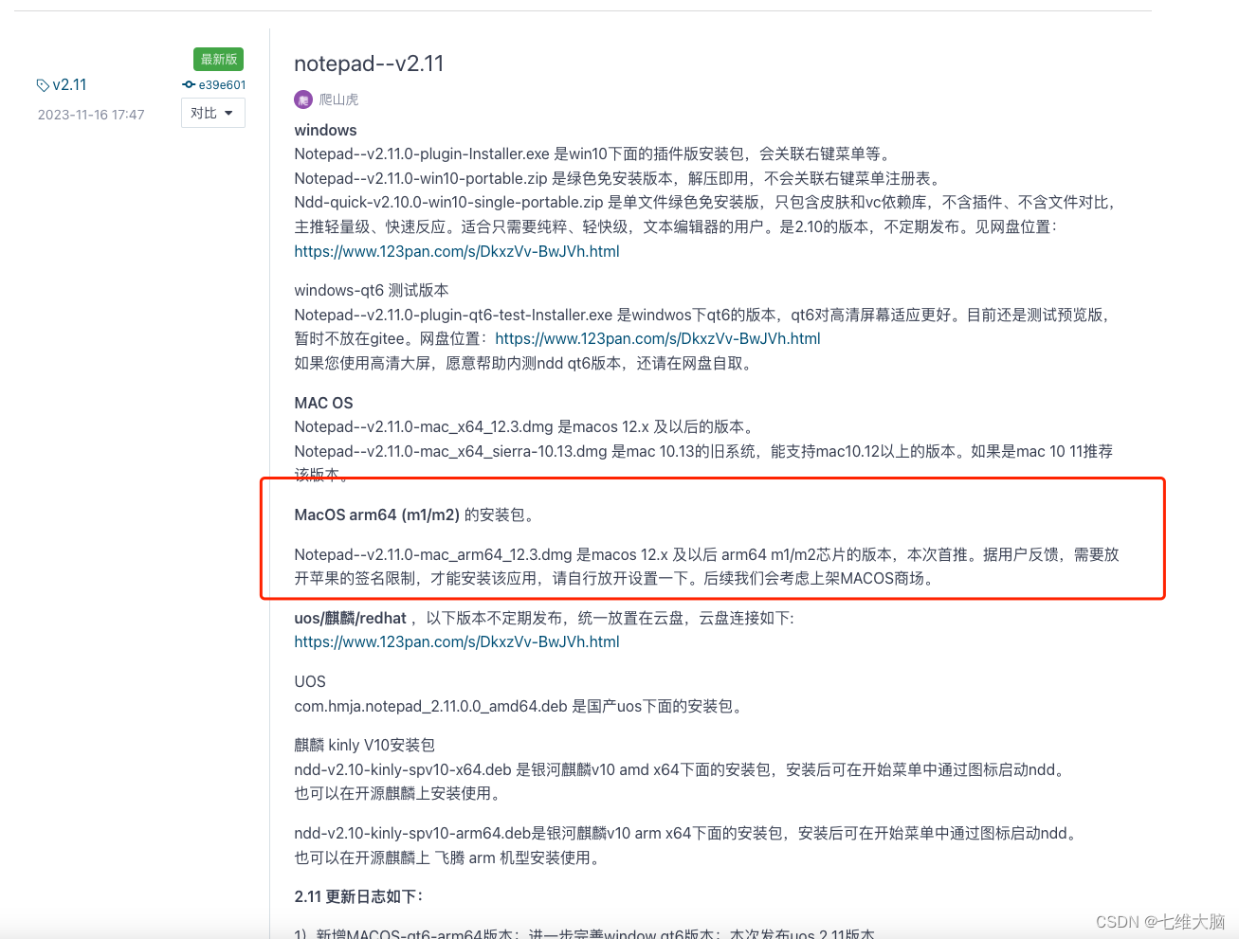This screenshot has width=1239, height=939.
Task: Click the UOS heading line
Action: [x=310, y=681]
